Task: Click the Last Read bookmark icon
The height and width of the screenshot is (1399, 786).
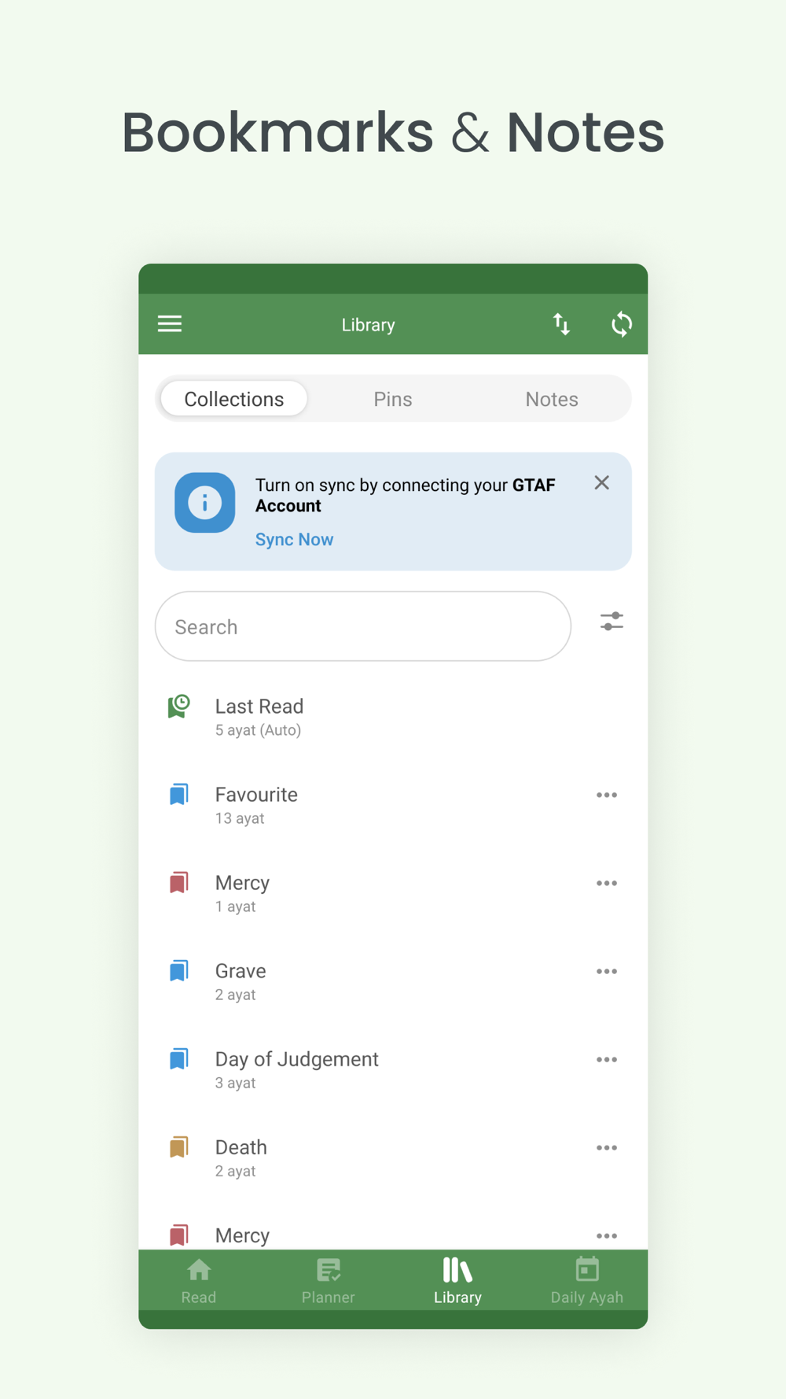Action: [x=179, y=707]
